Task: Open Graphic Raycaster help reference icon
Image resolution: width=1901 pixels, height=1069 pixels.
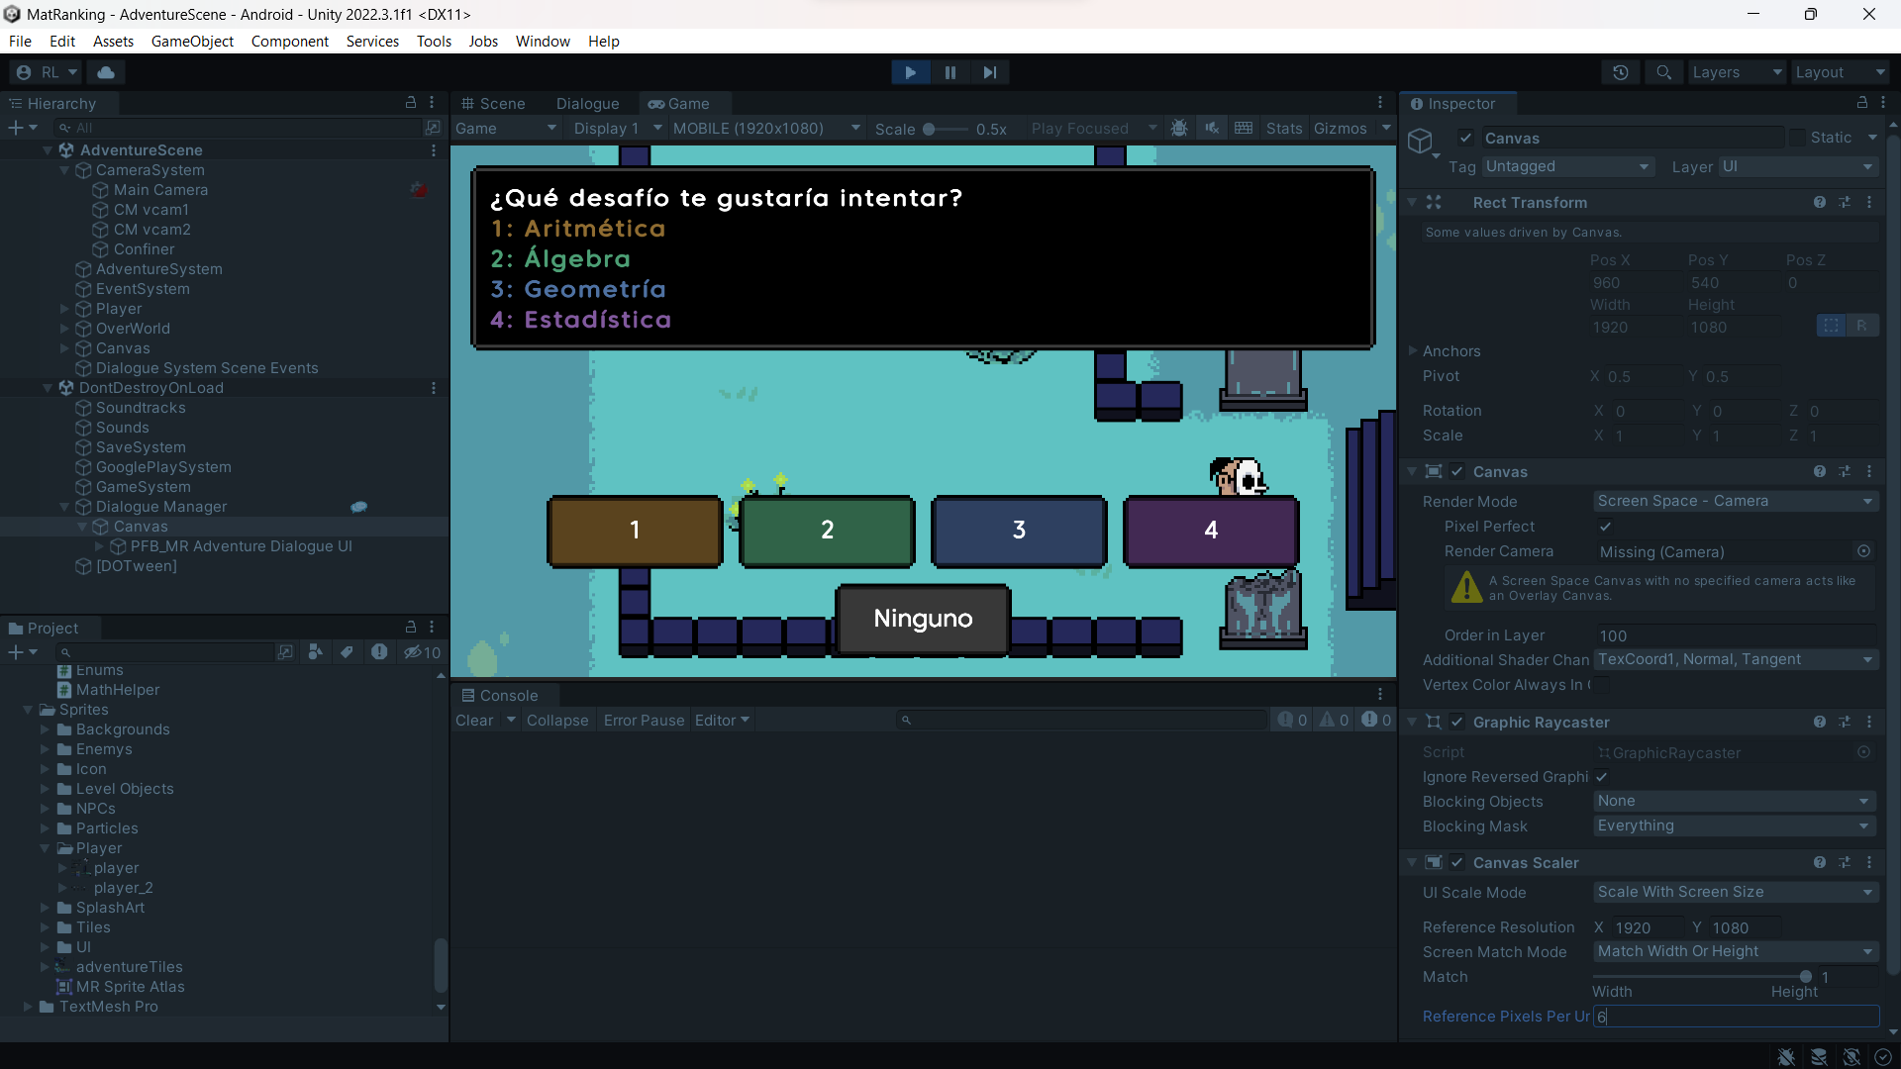Action: (1820, 723)
